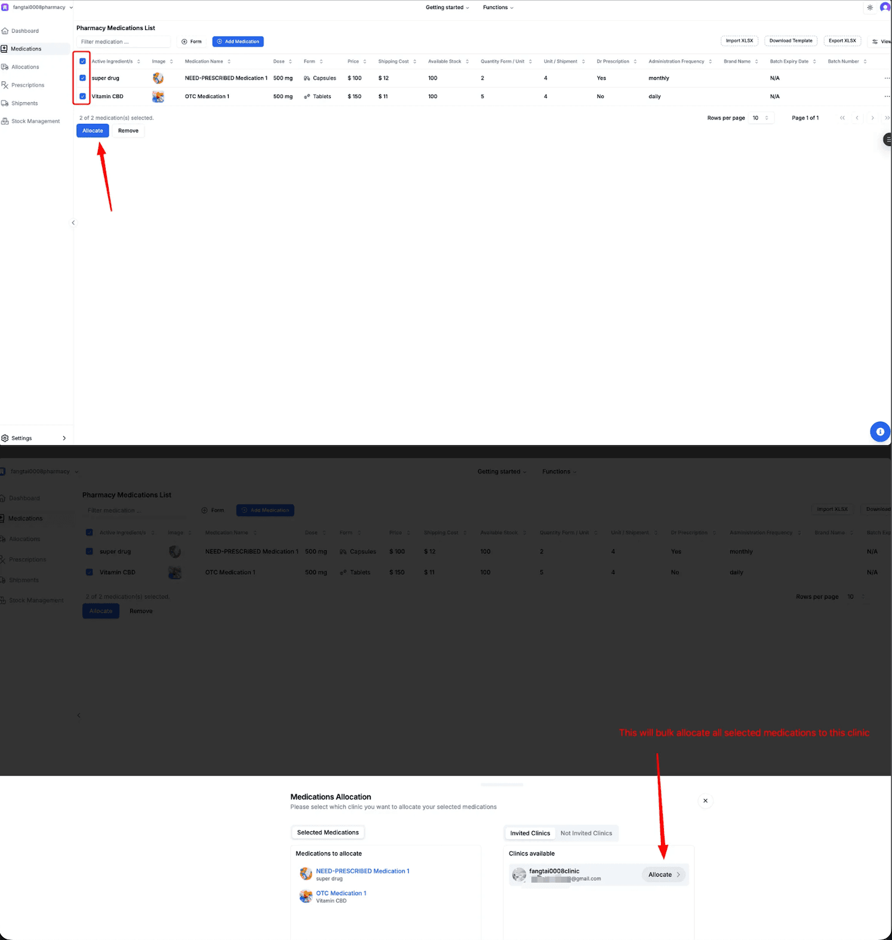Click Allocations truck icon in undimmed sidebar

(5, 67)
